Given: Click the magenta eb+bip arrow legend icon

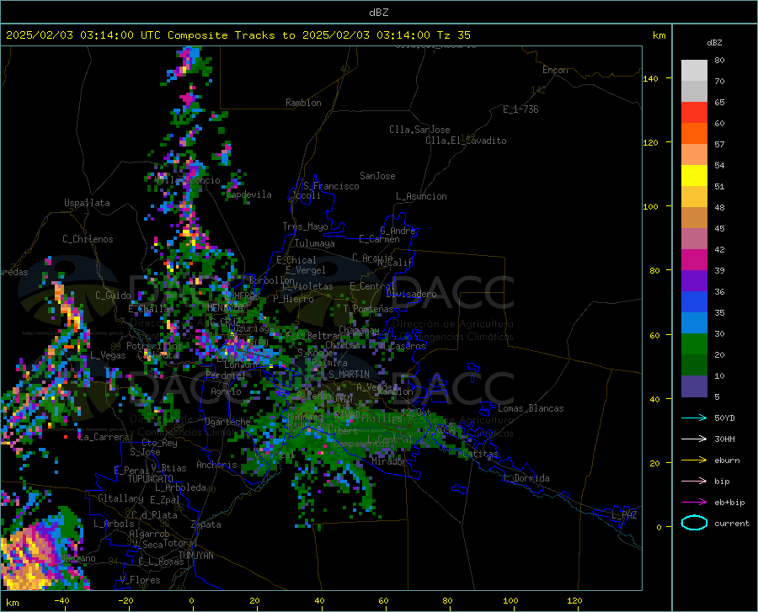Looking at the screenshot, I should click(694, 503).
